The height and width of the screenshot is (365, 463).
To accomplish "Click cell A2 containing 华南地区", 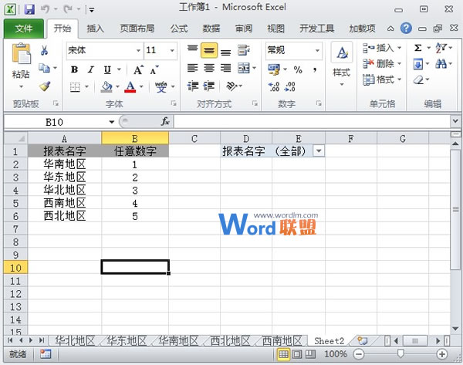I will [65, 164].
